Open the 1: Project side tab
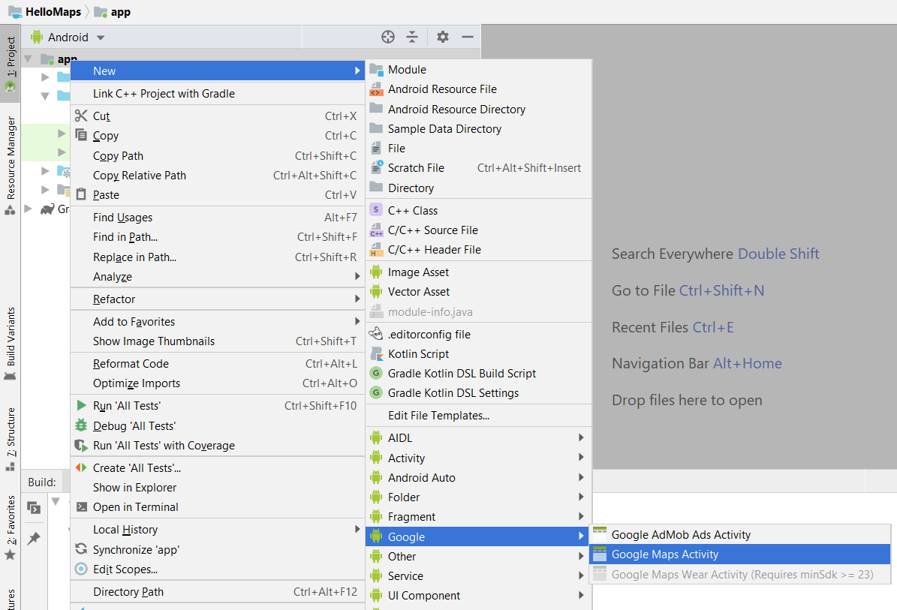The height and width of the screenshot is (610, 897). coord(11,64)
